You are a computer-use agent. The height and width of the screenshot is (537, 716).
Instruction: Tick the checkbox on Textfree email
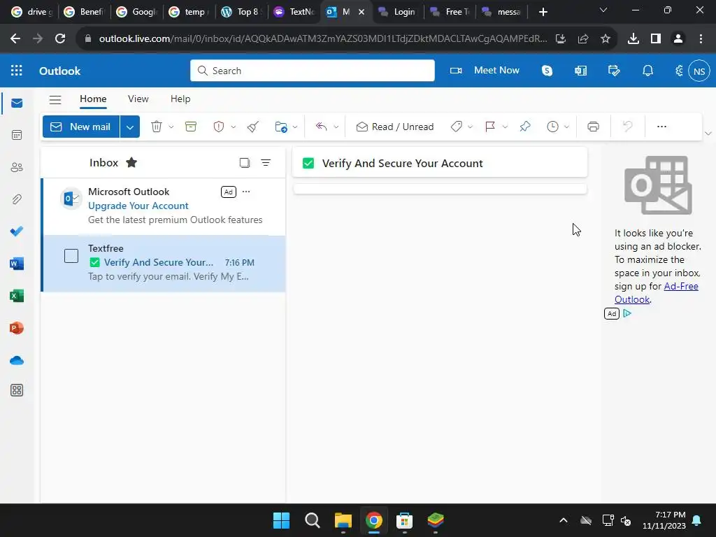(71, 256)
